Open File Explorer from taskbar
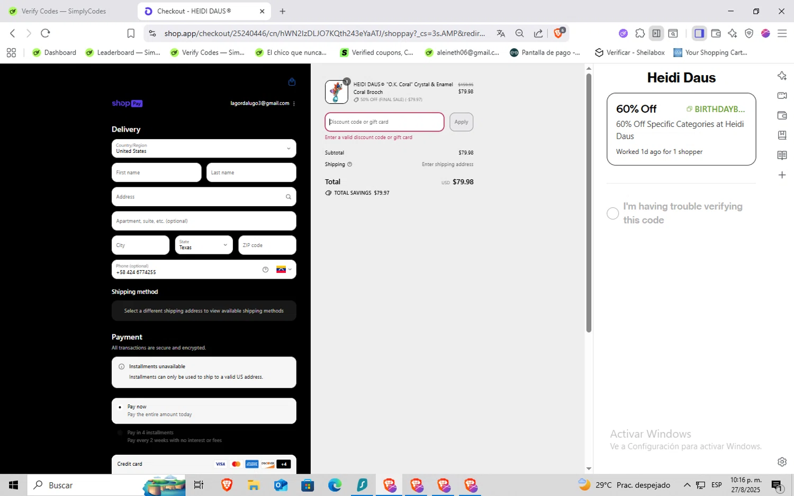This screenshot has height=496, width=794. tap(254, 485)
